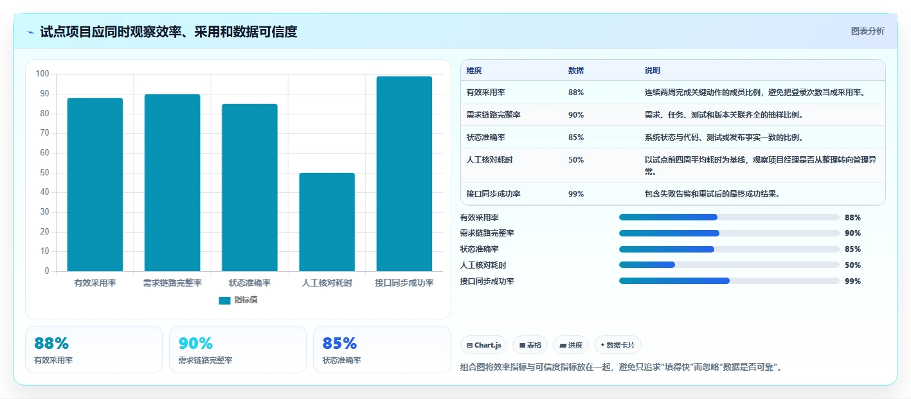Image resolution: width=911 pixels, height=399 pixels.
Task: Click the 99% value in the table
Action: pos(576,194)
